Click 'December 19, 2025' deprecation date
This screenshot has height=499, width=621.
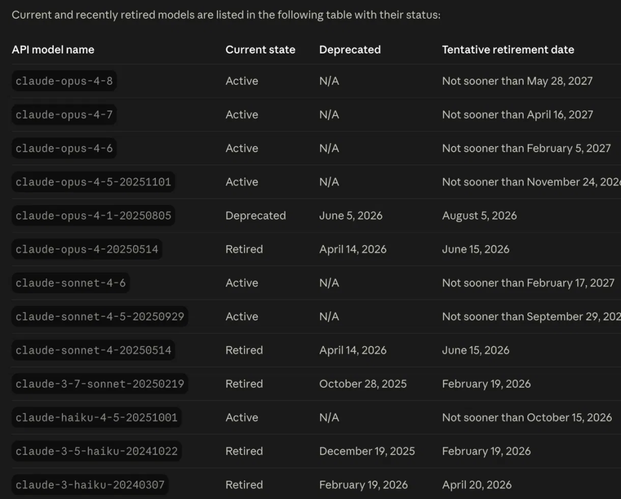pyautogui.click(x=367, y=451)
